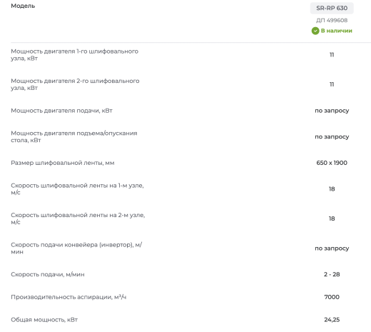Viewport: 371px width, 332px height.
Task: Click the 'Размер шлифовальной ленты, мм' label
Action: click(63, 163)
